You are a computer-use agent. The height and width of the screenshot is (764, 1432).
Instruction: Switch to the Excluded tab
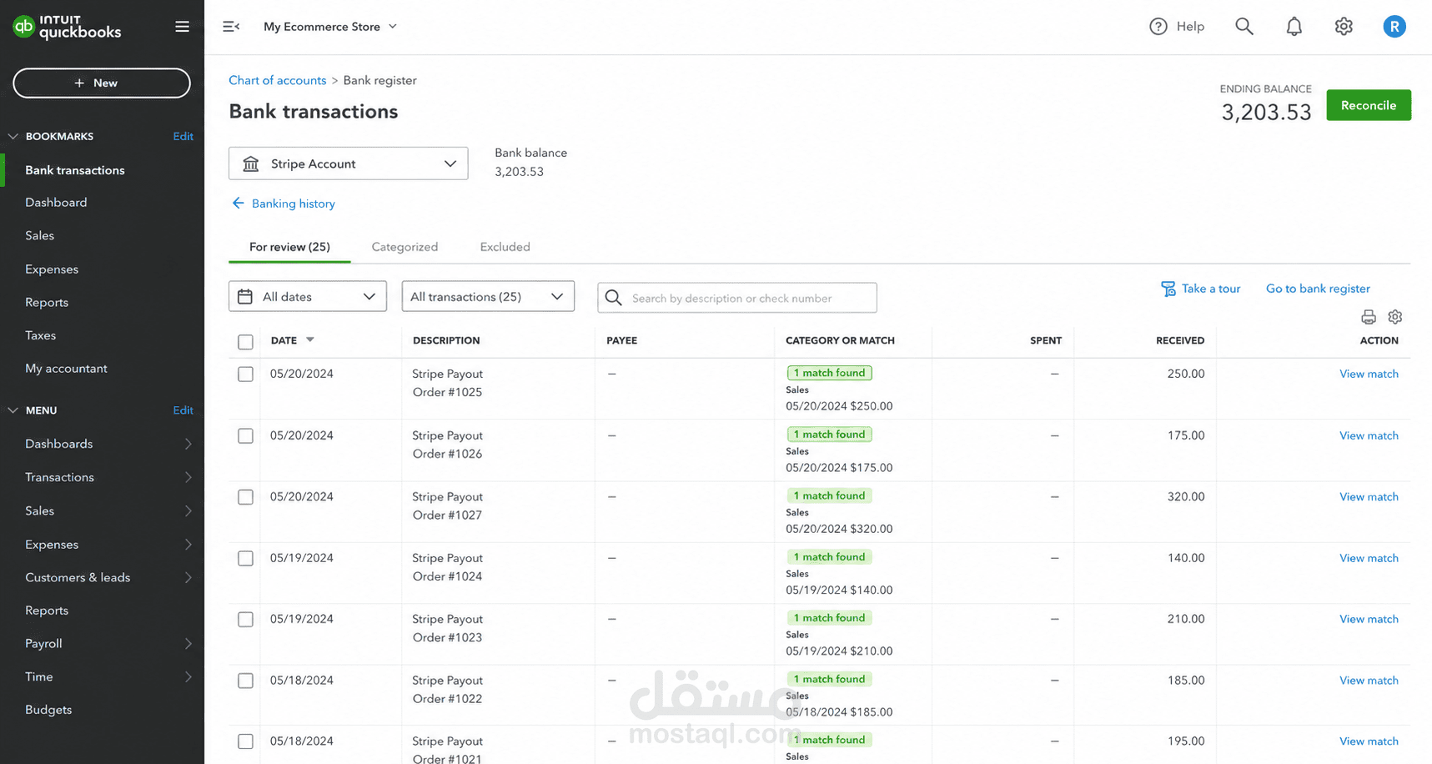click(x=505, y=247)
